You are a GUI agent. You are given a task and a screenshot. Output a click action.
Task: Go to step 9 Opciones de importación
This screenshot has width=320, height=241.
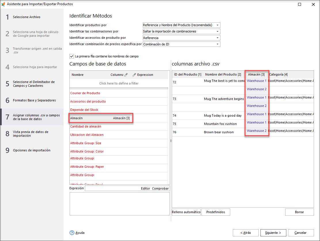(32, 150)
